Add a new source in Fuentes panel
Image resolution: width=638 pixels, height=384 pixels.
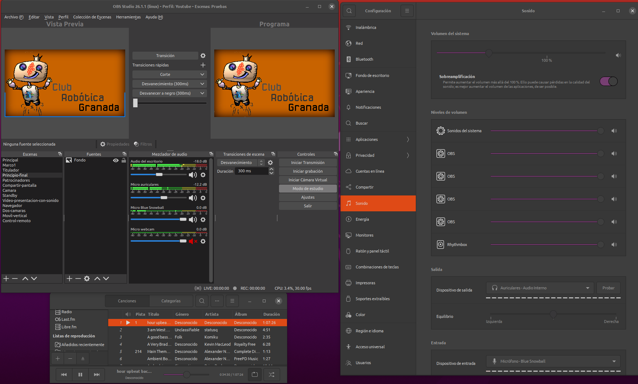tap(69, 279)
